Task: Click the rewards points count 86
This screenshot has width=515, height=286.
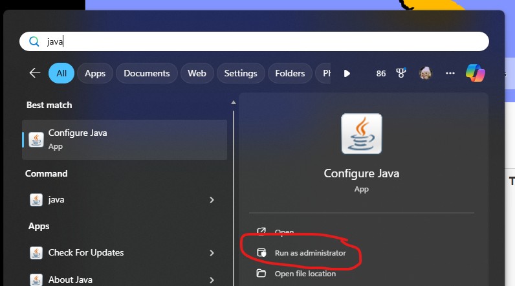Action: coord(381,73)
